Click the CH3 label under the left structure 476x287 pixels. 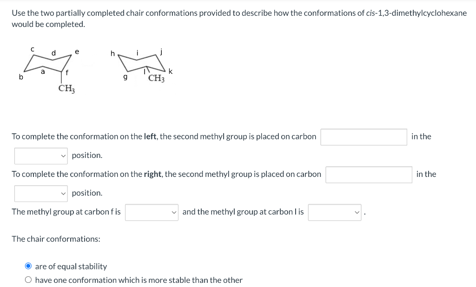pyautogui.click(x=66, y=87)
